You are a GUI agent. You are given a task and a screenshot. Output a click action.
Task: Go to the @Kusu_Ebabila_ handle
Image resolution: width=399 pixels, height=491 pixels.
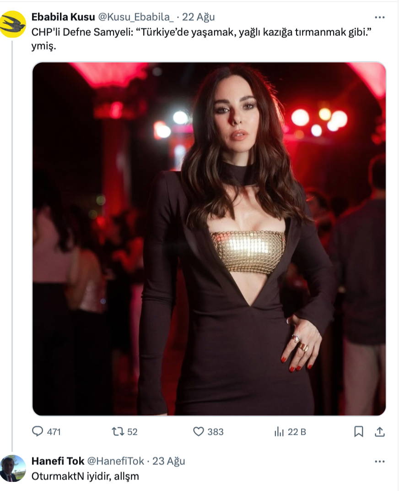135,17
